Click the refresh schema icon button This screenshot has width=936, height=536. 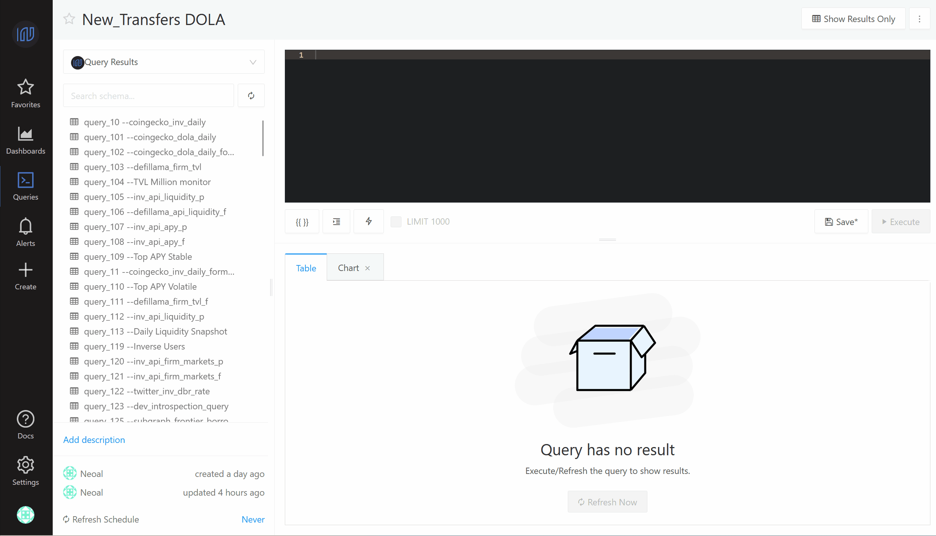point(251,96)
